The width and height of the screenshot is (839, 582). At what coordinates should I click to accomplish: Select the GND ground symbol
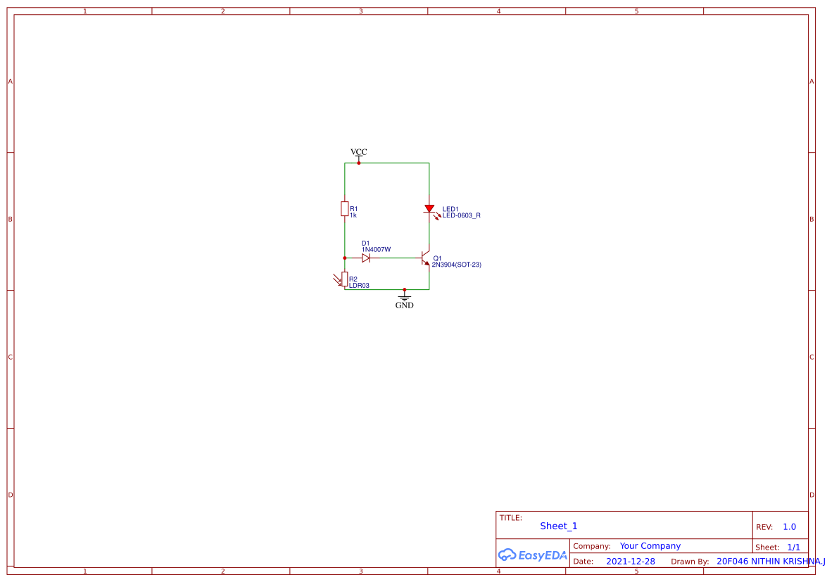point(404,298)
